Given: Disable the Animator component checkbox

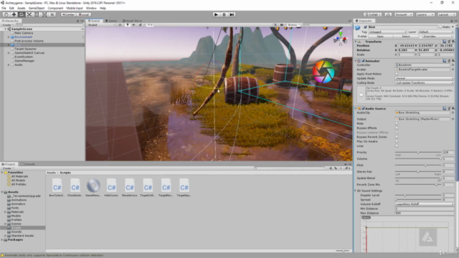Looking at the screenshot, I should point(364,61).
